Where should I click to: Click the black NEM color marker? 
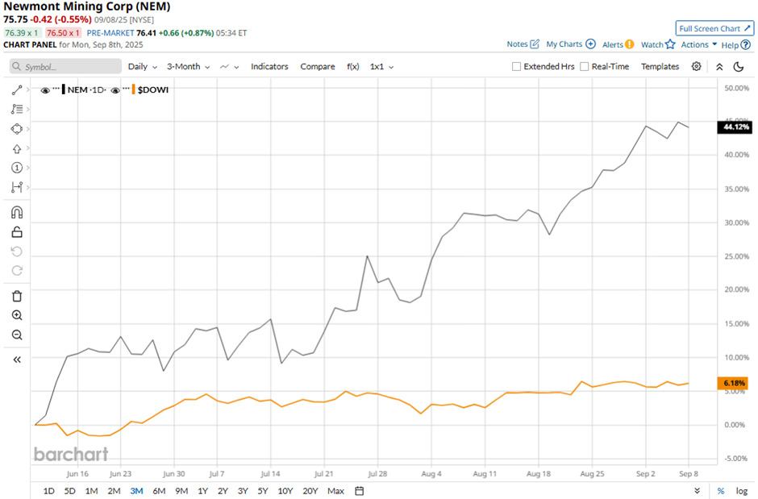64,89
